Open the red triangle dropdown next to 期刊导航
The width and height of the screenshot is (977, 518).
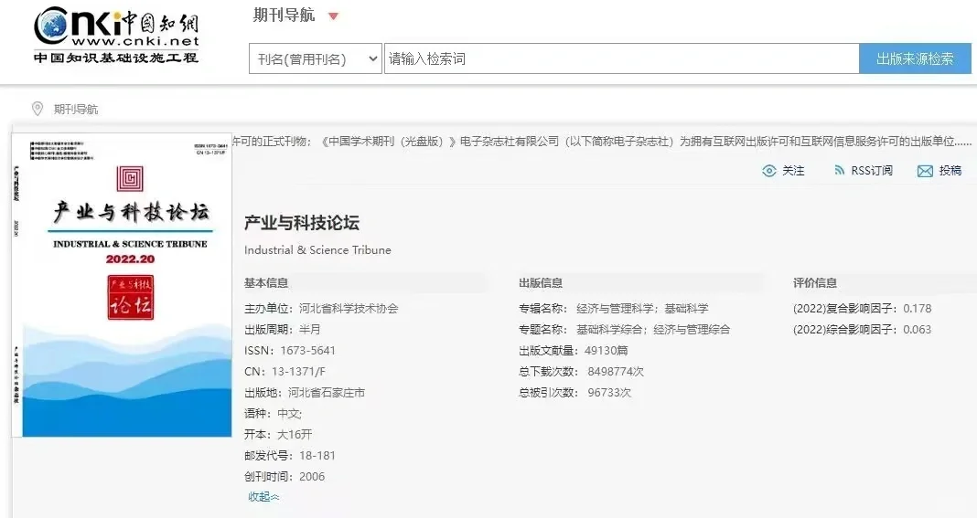(x=333, y=16)
